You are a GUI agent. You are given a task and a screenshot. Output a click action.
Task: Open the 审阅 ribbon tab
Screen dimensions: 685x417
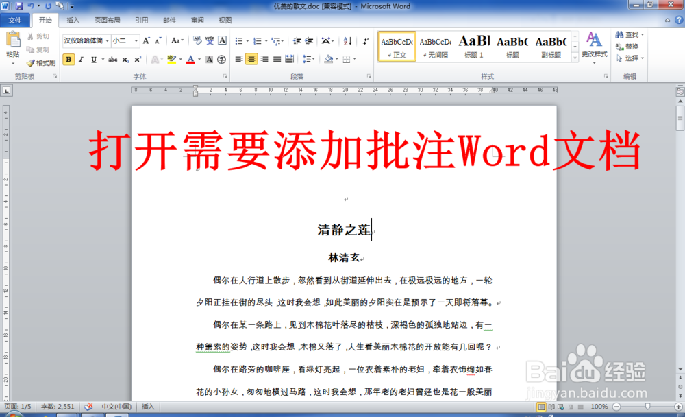click(x=197, y=20)
